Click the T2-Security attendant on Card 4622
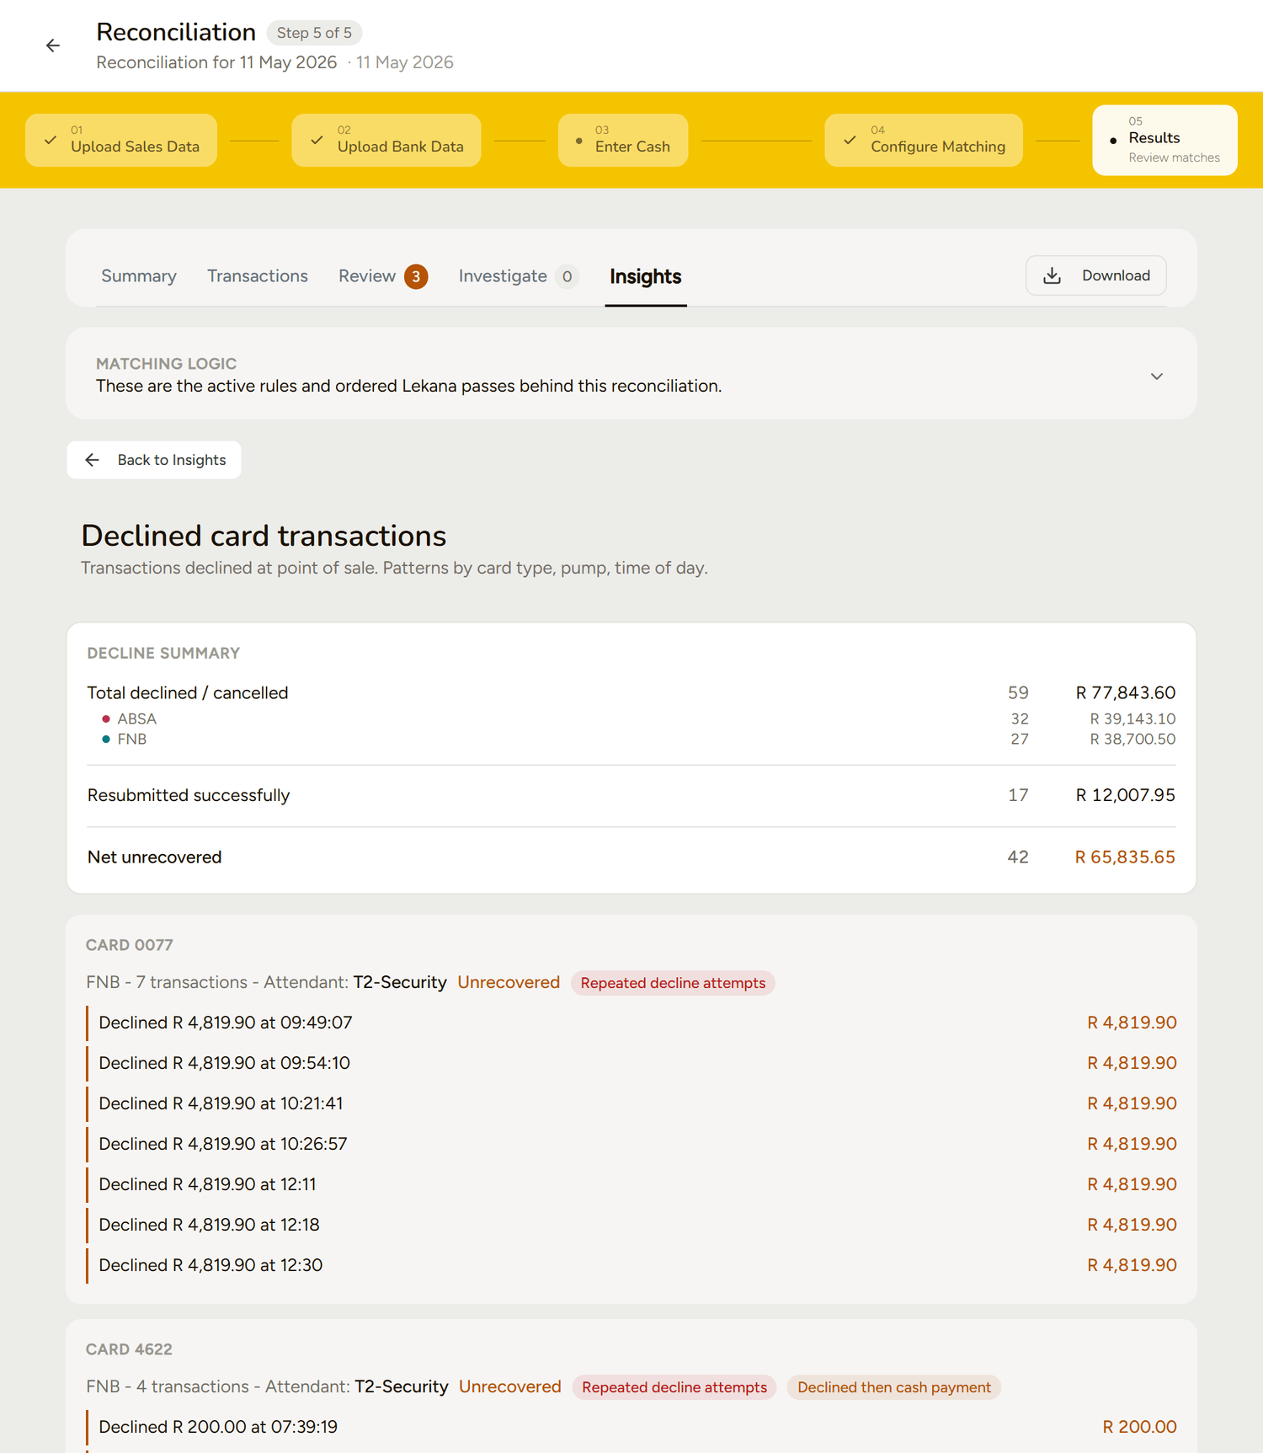 click(402, 1386)
